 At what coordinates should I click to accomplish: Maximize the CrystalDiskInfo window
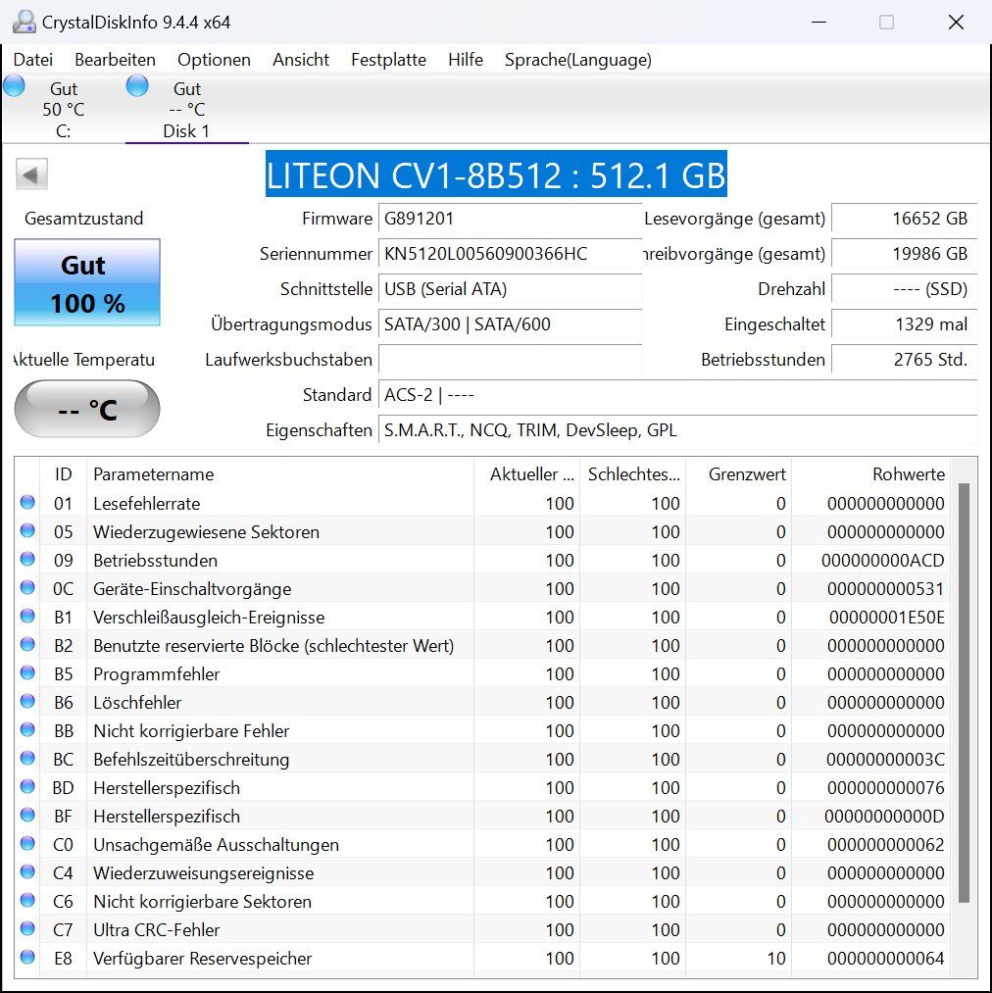click(886, 23)
